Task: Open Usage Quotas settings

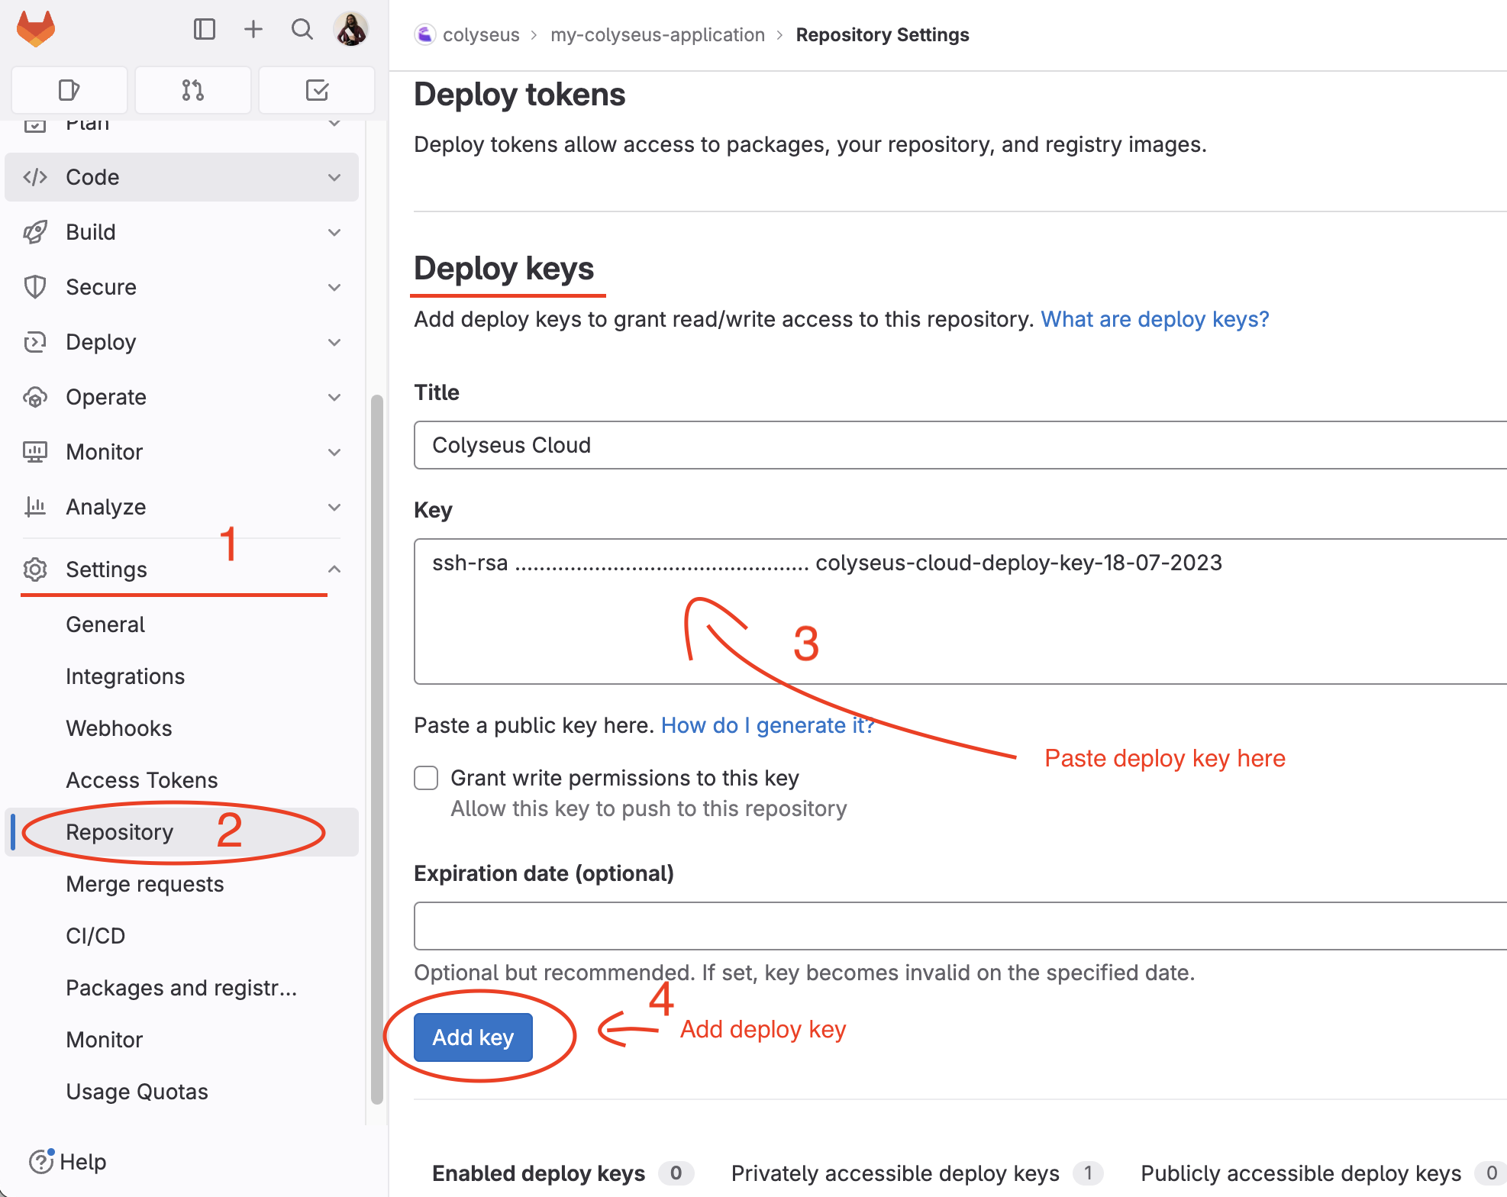Action: 182,1092
